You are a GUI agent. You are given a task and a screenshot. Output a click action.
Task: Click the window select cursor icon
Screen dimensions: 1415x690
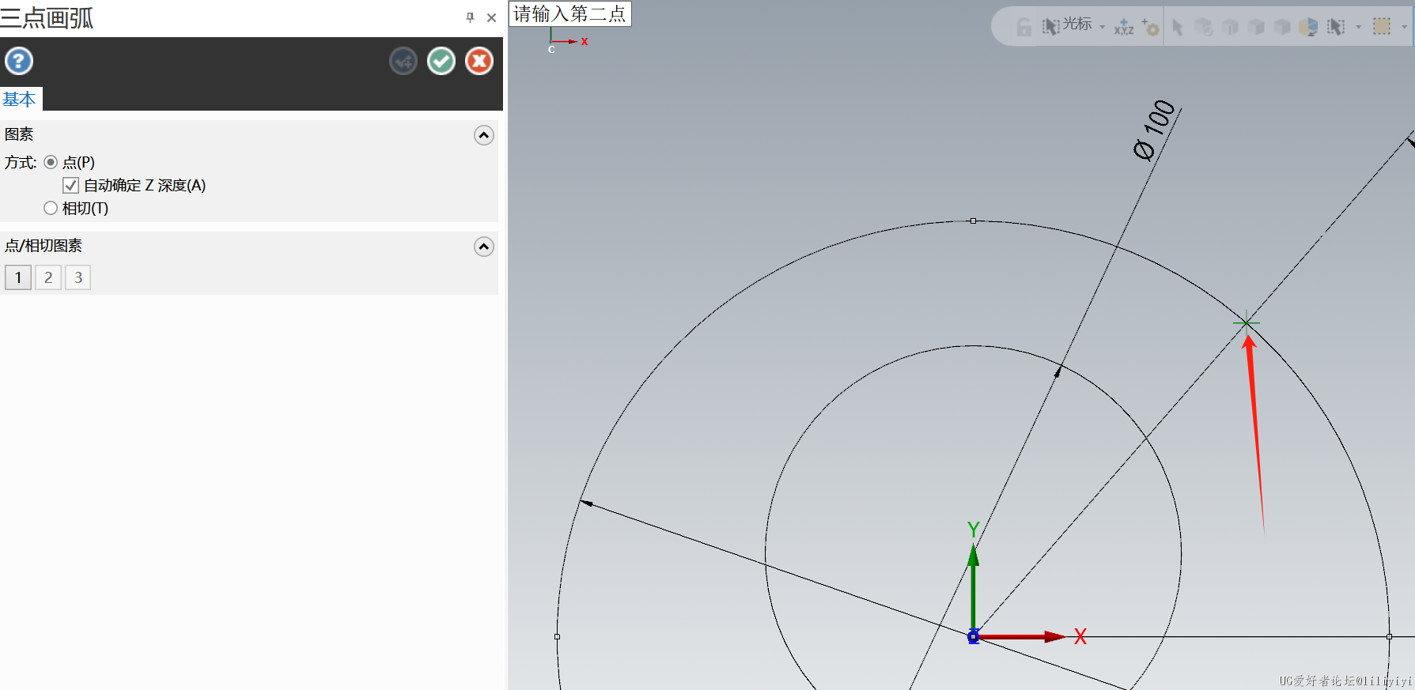pyautogui.click(x=1336, y=27)
